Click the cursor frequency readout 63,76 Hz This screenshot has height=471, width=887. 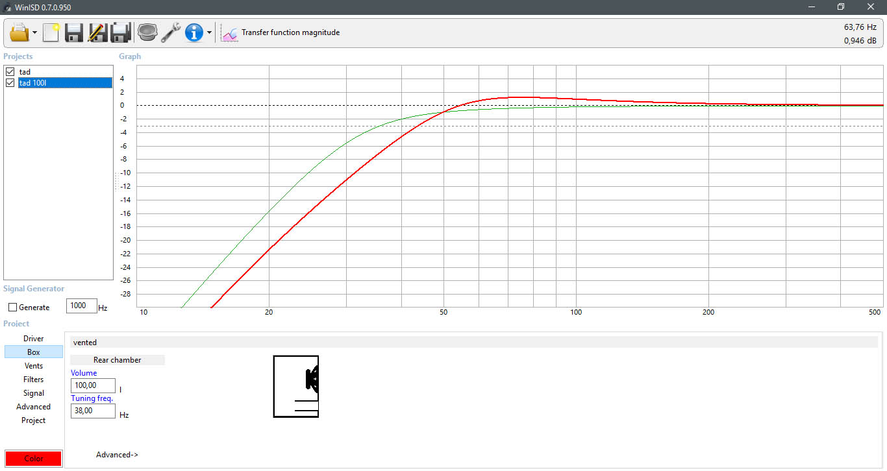(x=860, y=27)
